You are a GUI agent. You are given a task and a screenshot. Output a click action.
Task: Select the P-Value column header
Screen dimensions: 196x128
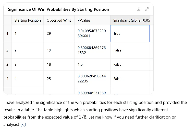click(x=84, y=20)
